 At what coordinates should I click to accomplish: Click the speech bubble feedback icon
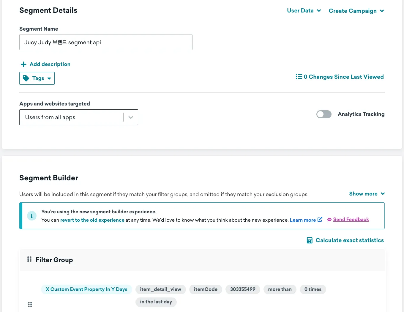pyautogui.click(x=329, y=220)
